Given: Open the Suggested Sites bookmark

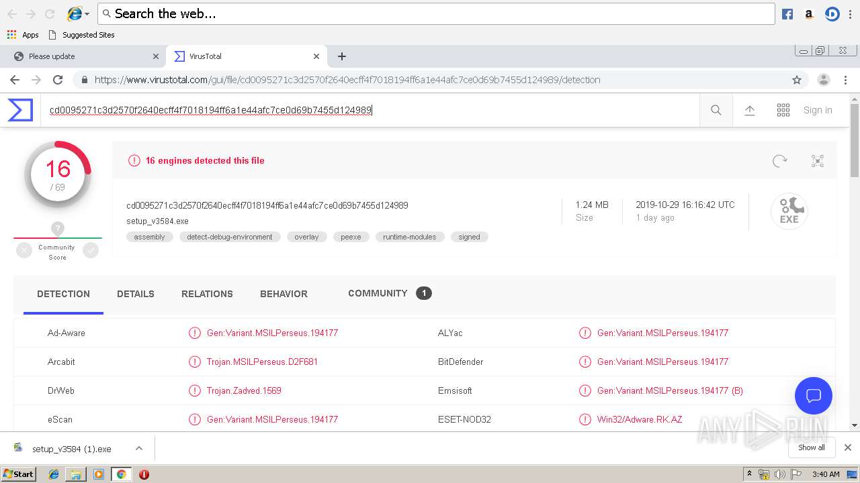Looking at the screenshot, I should [81, 35].
